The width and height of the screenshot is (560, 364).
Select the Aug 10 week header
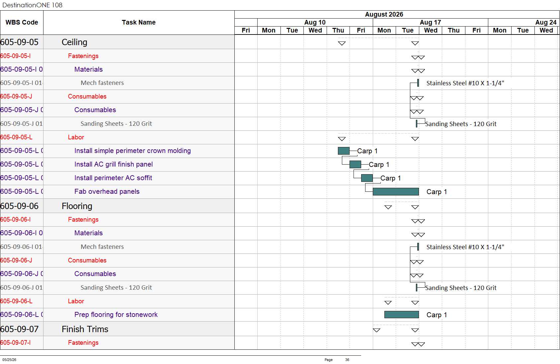pyautogui.click(x=315, y=22)
